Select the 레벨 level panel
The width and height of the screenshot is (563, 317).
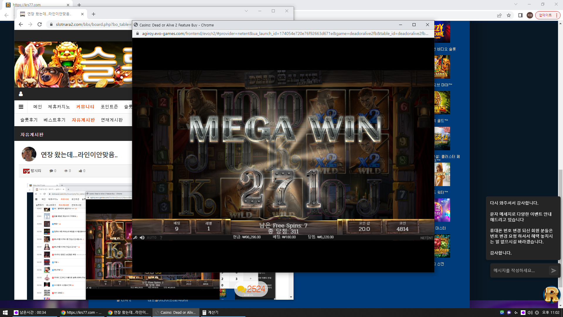[x=208, y=227]
